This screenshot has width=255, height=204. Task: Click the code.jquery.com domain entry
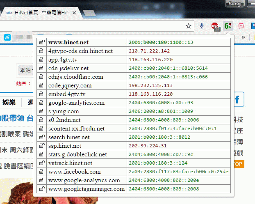pyautogui.click(x=70, y=86)
